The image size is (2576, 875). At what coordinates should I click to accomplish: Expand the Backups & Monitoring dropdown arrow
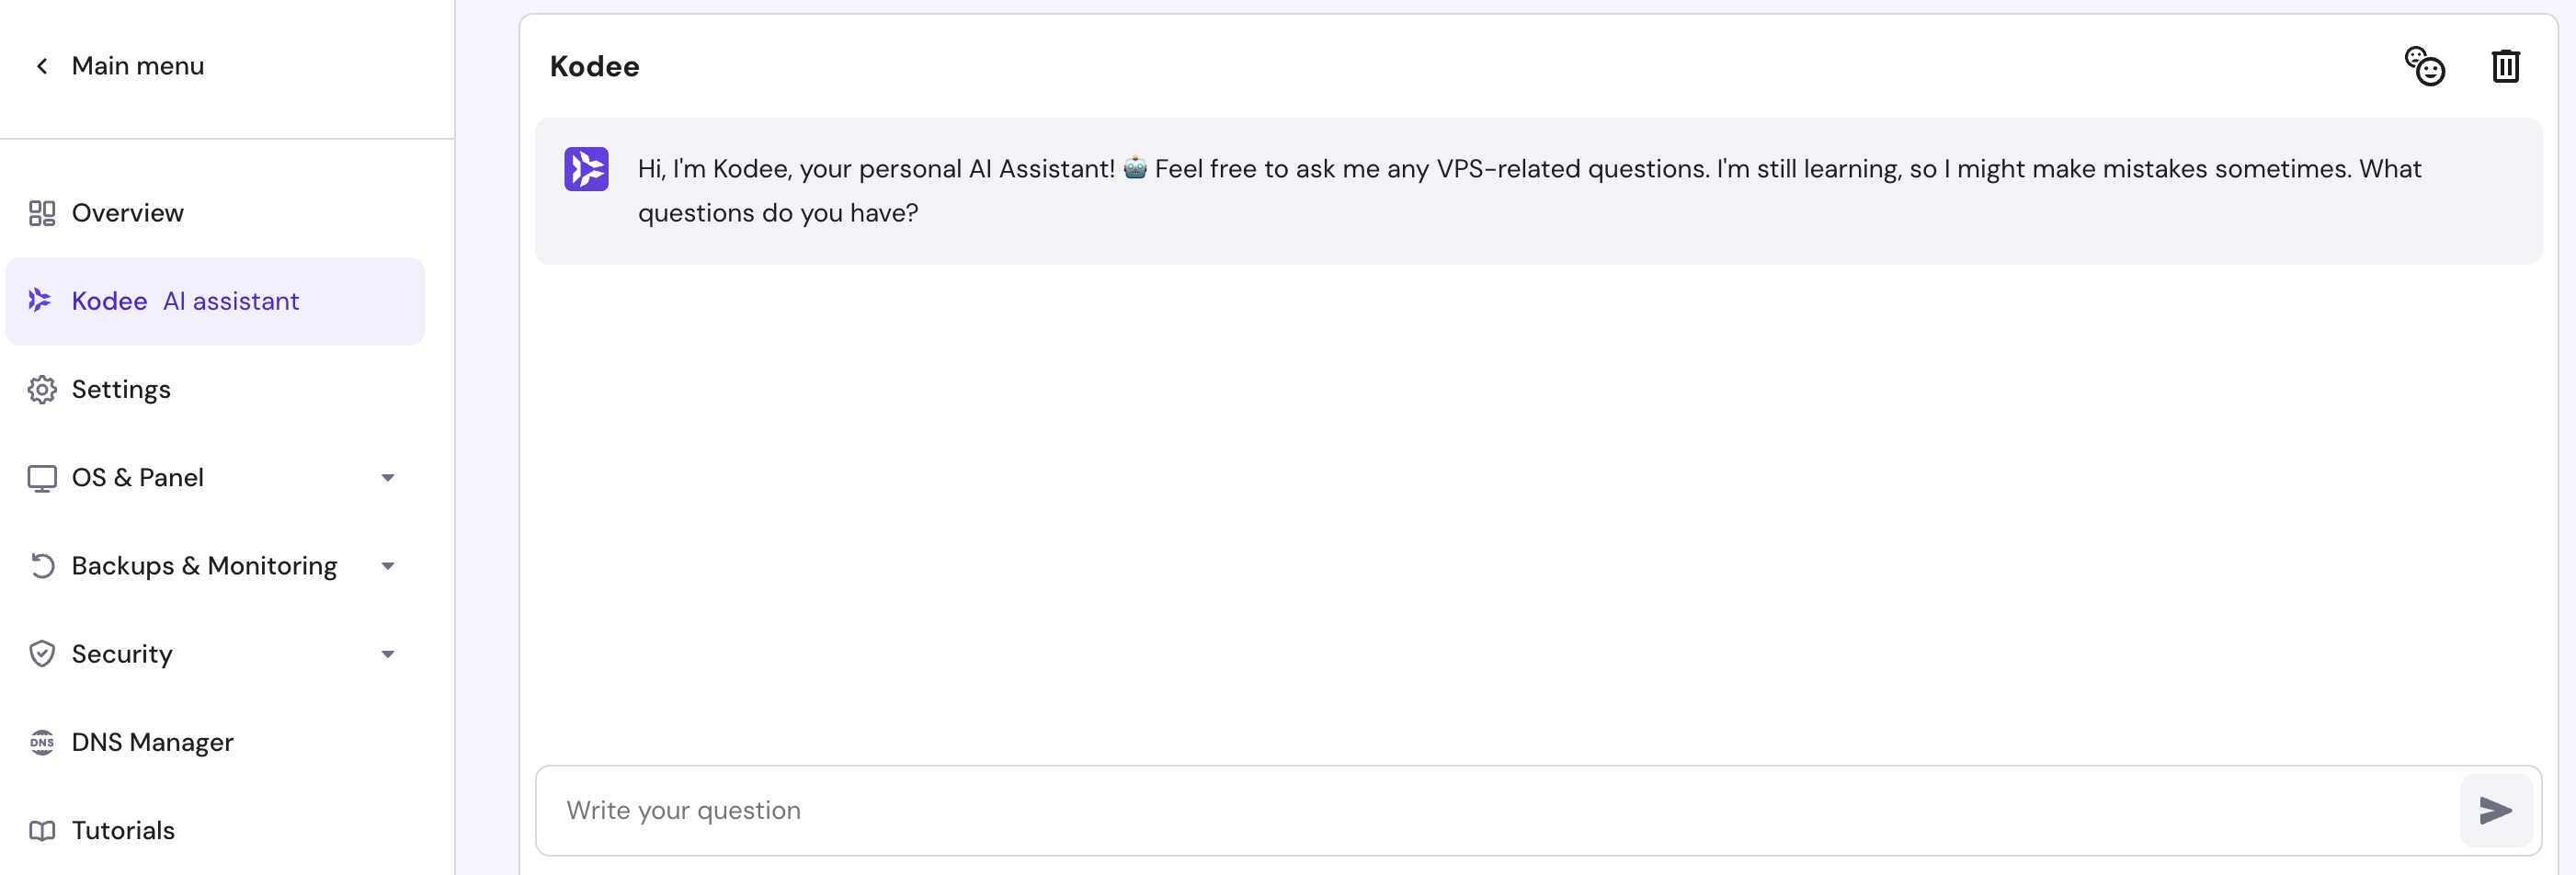(x=388, y=566)
